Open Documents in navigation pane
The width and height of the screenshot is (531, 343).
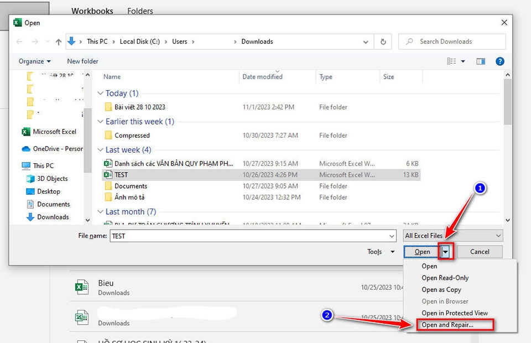click(48, 204)
